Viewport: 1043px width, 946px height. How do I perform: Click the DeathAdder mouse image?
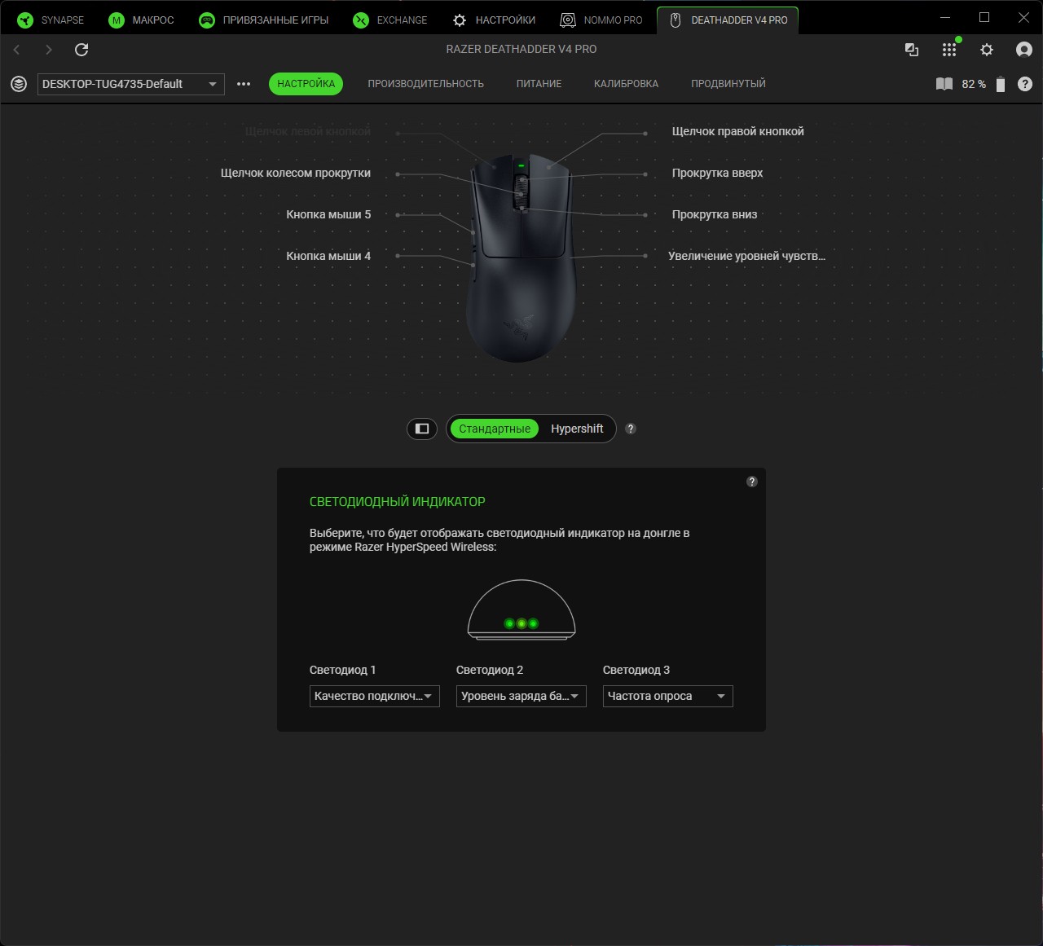pyautogui.click(x=521, y=257)
